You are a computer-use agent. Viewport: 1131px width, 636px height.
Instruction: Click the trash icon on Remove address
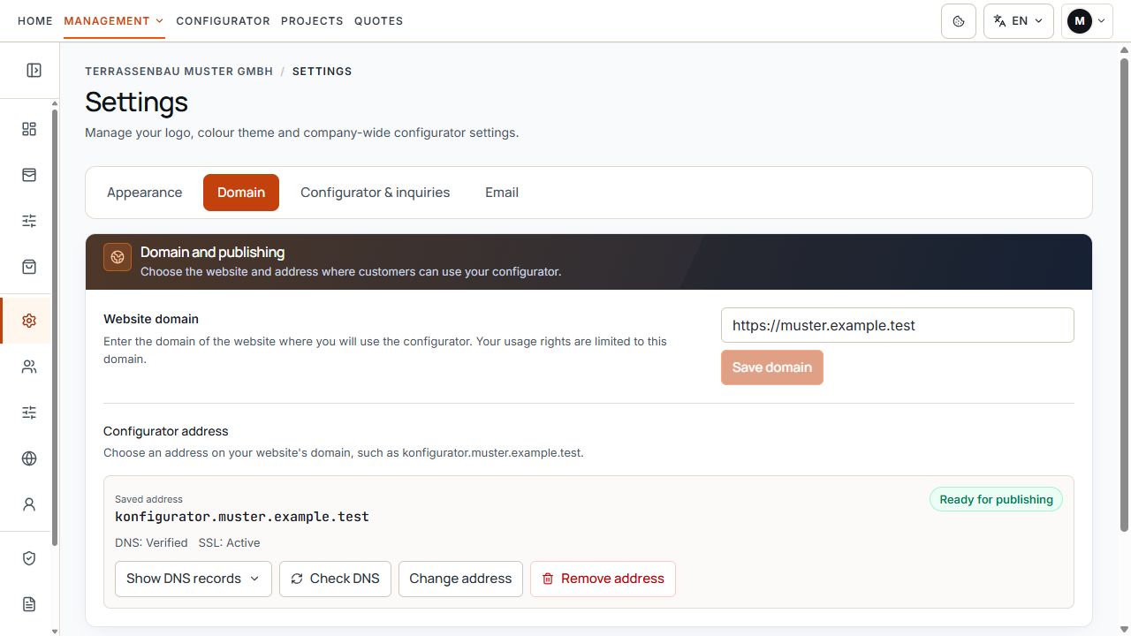[x=548, y=579]
